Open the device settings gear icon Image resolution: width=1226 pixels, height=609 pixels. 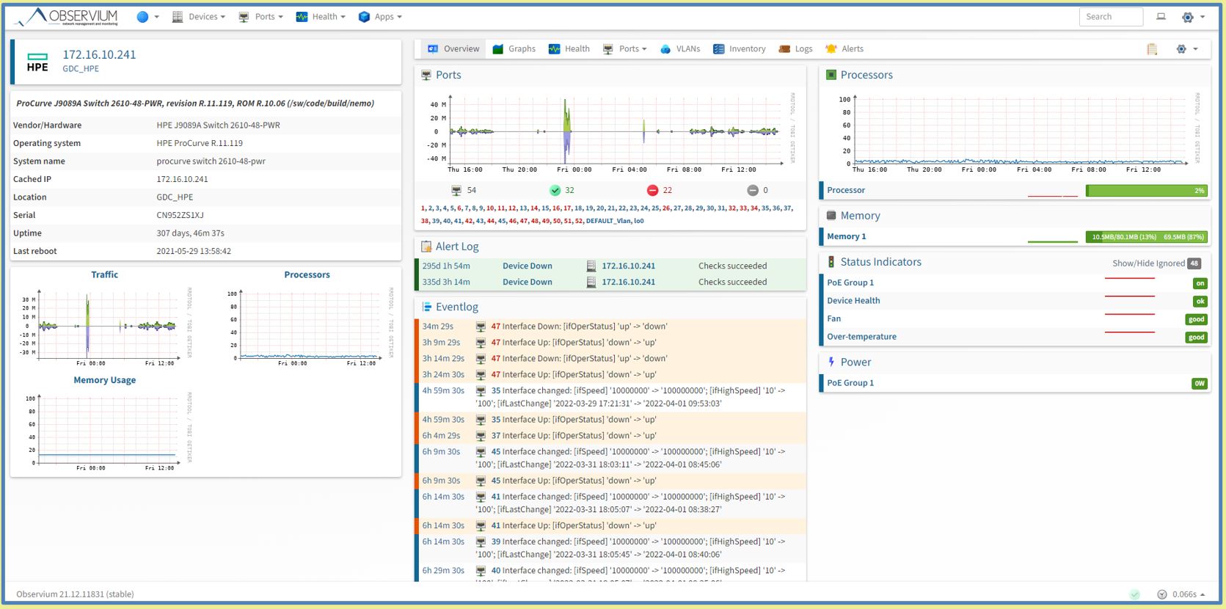pyautogui.click(x=1181, y=49)
